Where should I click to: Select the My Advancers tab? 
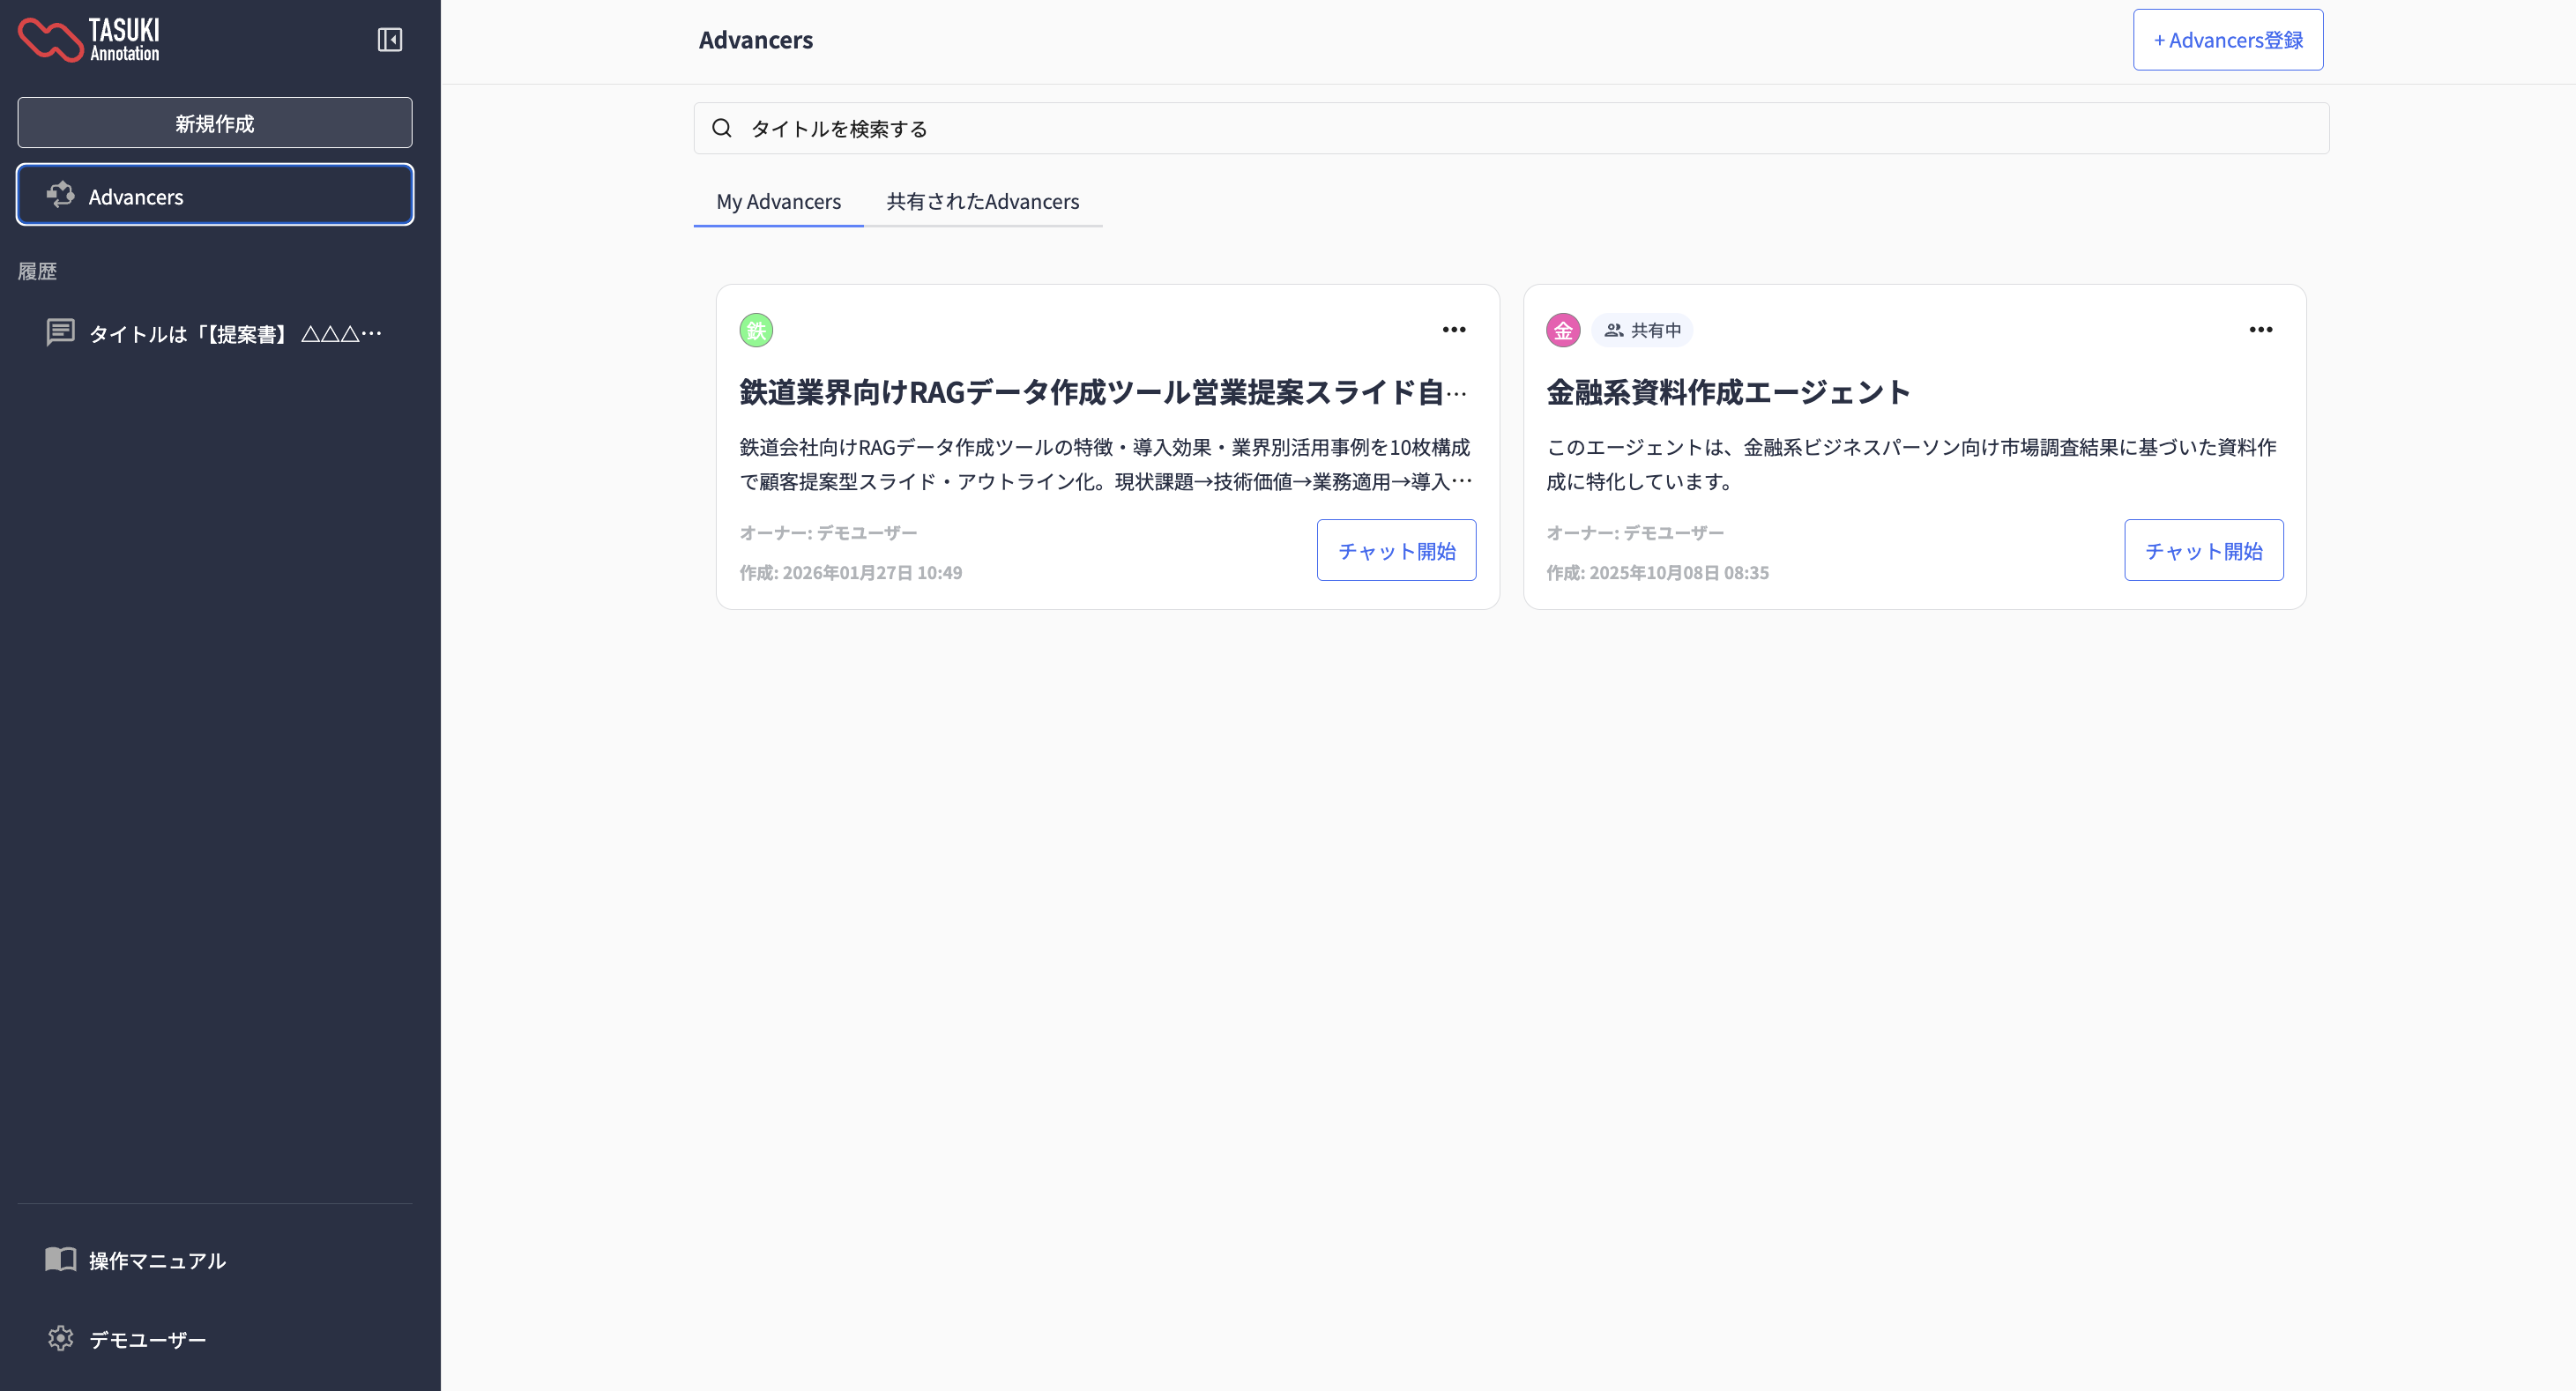778,201
